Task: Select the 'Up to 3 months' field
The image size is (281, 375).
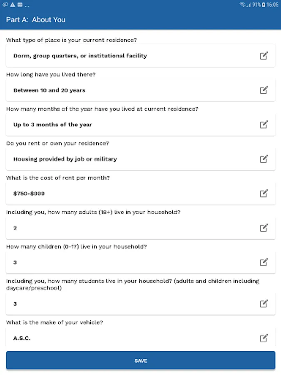Action: [125, 125]
